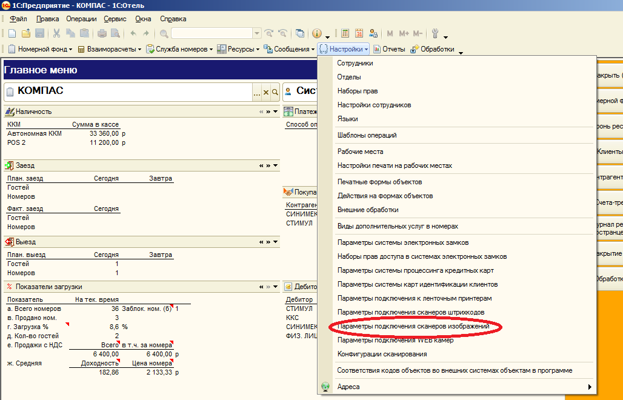Screen dimensions: 623x400
Task: Click the ellipsis select button beside КОМПАС
Action: pyautogui.click(x=257, y=93)
